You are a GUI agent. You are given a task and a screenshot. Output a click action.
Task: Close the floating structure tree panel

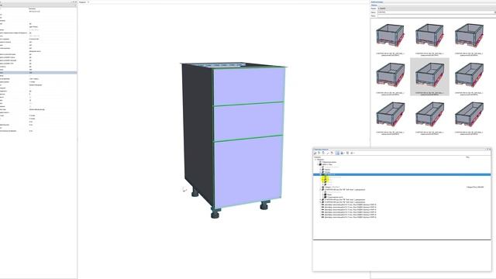click(490, 150)
